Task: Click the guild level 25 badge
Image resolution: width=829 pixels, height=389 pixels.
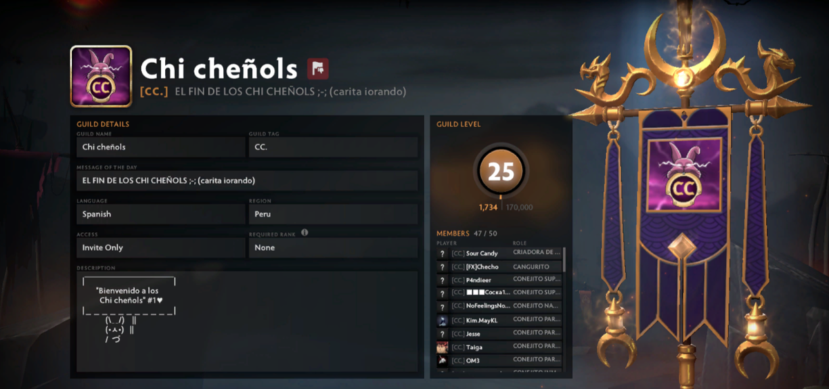Action: click(x=501, y=171)
